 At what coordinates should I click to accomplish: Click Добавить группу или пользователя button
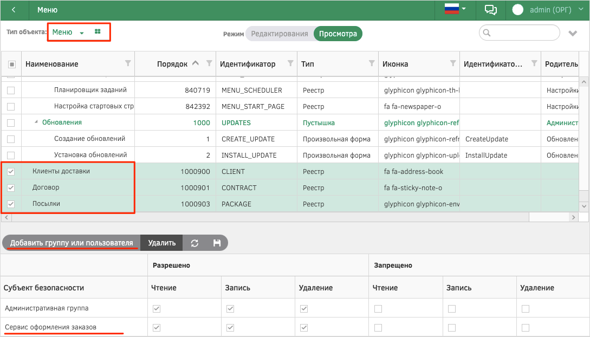[72, 243]
